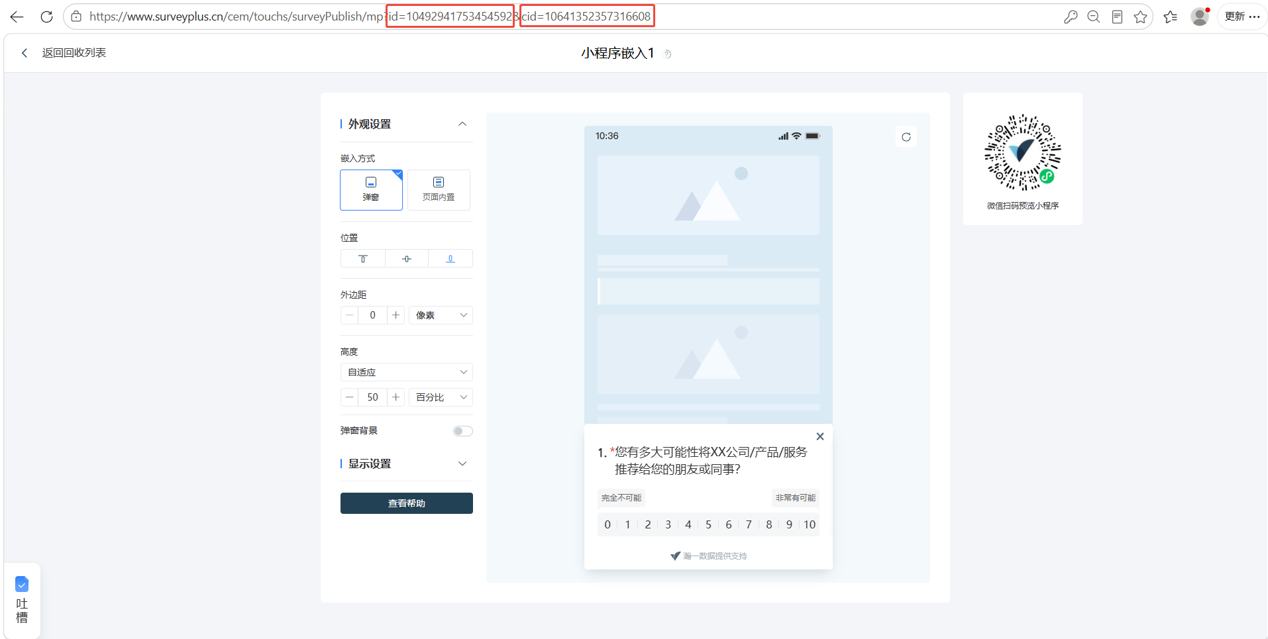Screen dimensions: 1268x639
Task: Increase the height value 50 with plus
Action: point(396,397)
